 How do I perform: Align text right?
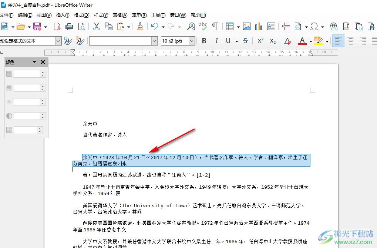click(363, 41)
